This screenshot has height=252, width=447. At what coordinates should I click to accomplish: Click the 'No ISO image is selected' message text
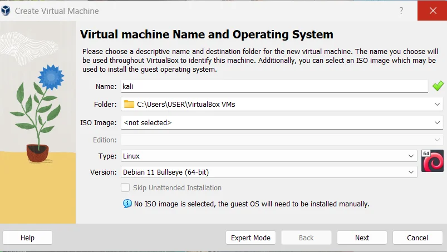point(252,204)
